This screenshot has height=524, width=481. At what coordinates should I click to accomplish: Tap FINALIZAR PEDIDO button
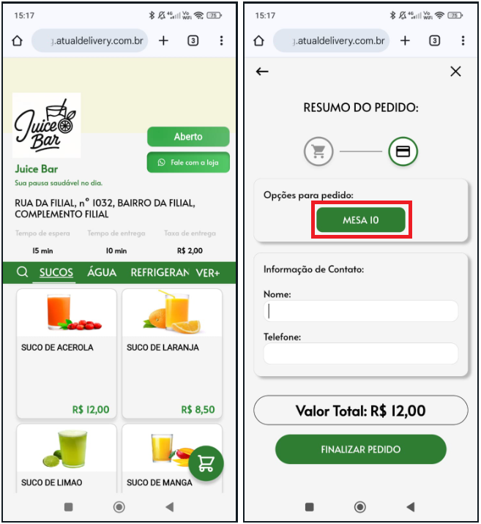(x=361, y=449)
